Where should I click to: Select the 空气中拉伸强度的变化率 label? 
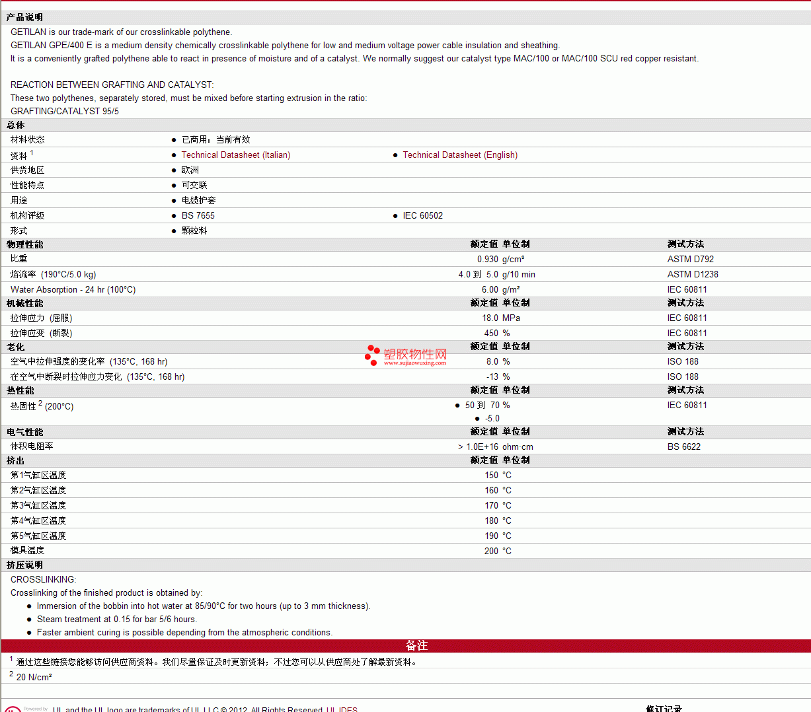[89, 362]
